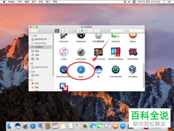Select 桌面 in the Finder sidebar
The image size is (174, 131).
[x=41, y=51]
